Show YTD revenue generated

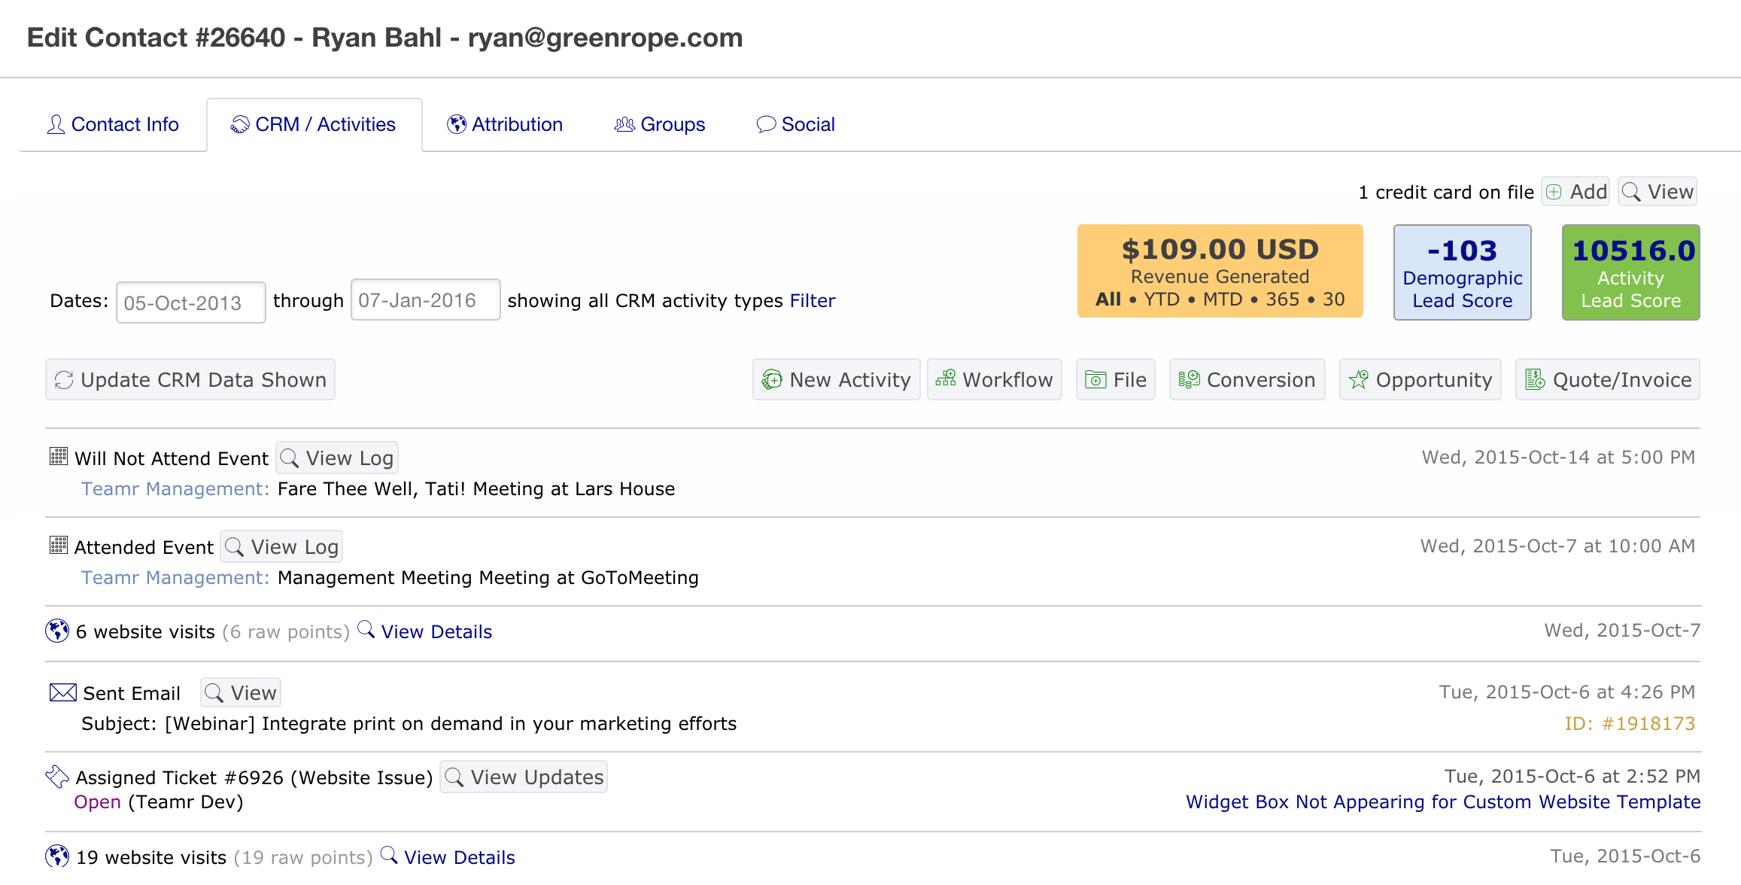pyautogui.click(x=1162, y=300)
